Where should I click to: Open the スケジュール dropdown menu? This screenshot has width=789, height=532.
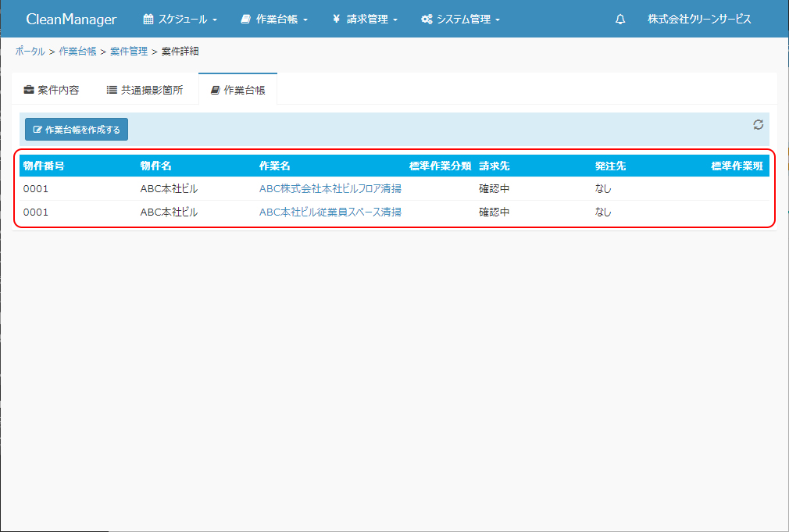point(180,20)
